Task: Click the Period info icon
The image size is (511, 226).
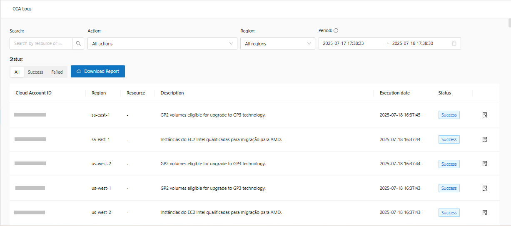Action: click(336, 30)
